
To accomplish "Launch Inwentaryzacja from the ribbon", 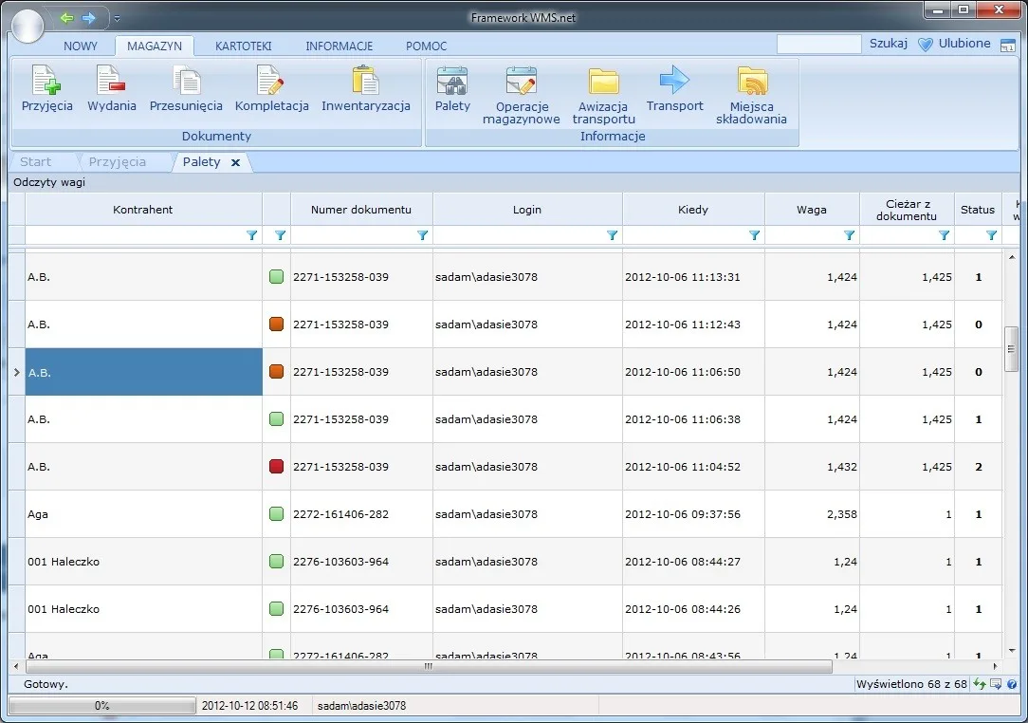I will [x=365, y=80].
